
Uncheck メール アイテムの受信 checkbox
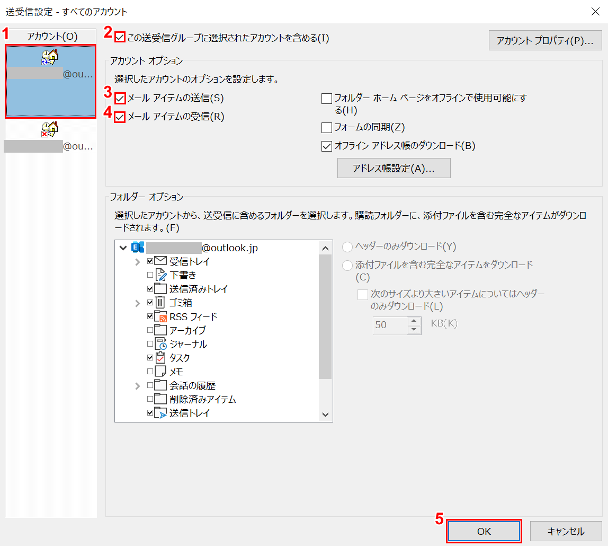[x=120, y=117]
